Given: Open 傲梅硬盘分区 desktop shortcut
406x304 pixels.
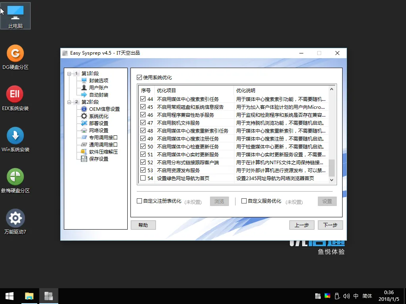Looking at the screenshot, I should (x=15, y=180).
